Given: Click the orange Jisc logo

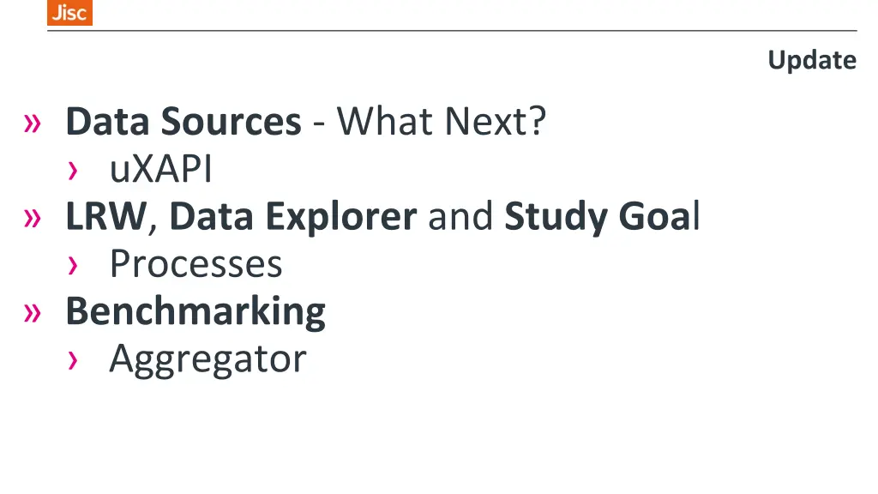Looking at the screenshot, I should pyautogui.click(x=69, y=12).
